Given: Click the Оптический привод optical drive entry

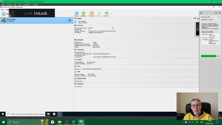Looking at the screenshot, I should pos(102,54).
